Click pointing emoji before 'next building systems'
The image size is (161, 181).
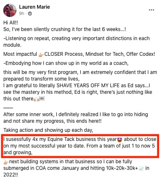(x=6, y=162)
